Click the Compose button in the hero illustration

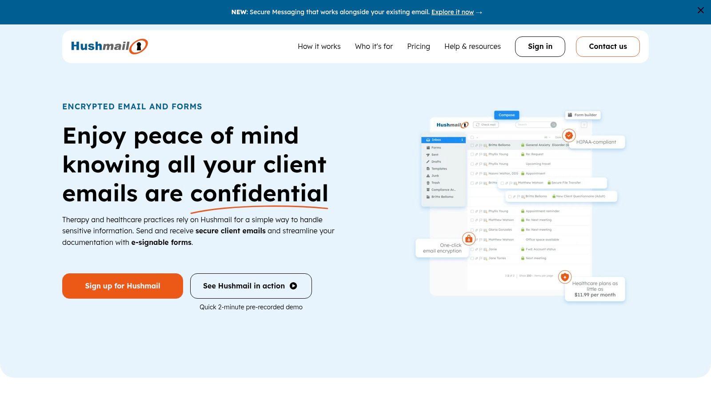507,115
